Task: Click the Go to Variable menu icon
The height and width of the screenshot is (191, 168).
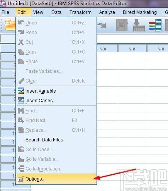Action: pyautogui.click(x=21, y=159)
